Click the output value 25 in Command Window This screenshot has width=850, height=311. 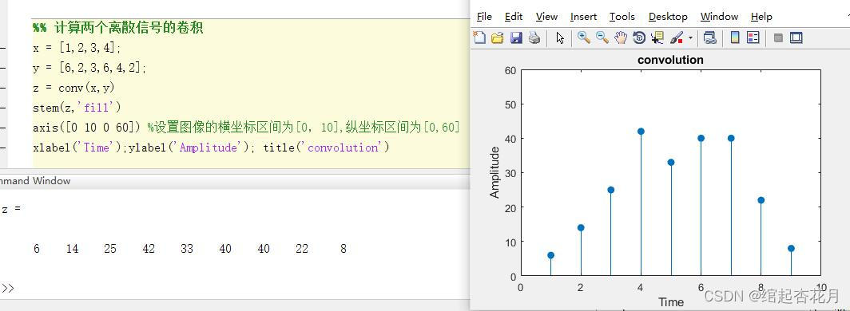[x=110, y=249]
